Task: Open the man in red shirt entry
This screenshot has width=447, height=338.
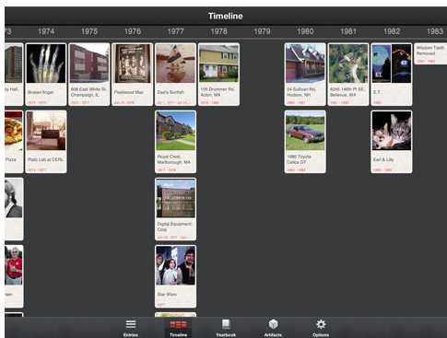Action: tap(14, 276)
